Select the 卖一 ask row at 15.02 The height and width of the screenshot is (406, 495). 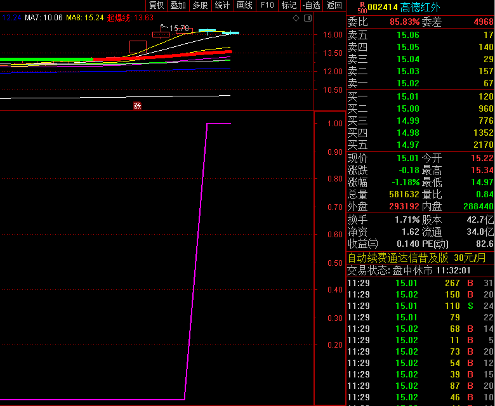(x=420, y=83)
